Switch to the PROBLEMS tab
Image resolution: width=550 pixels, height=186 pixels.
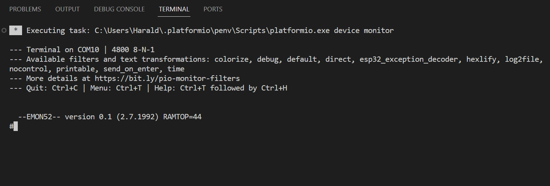[x=25, y=9]
